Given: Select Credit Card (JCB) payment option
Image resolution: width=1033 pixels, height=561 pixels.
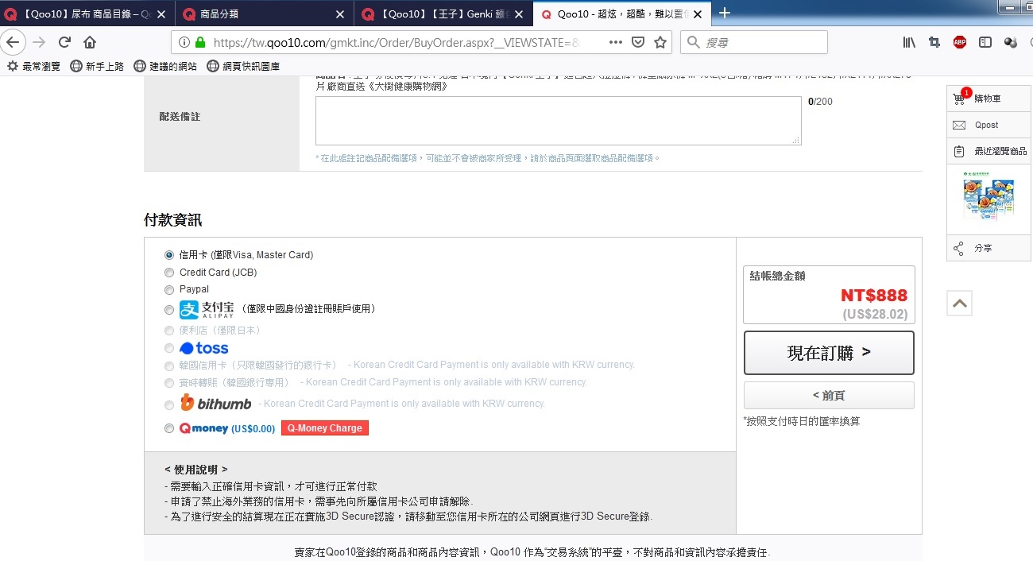Looking at the screenshot, I should pos(169,273).
